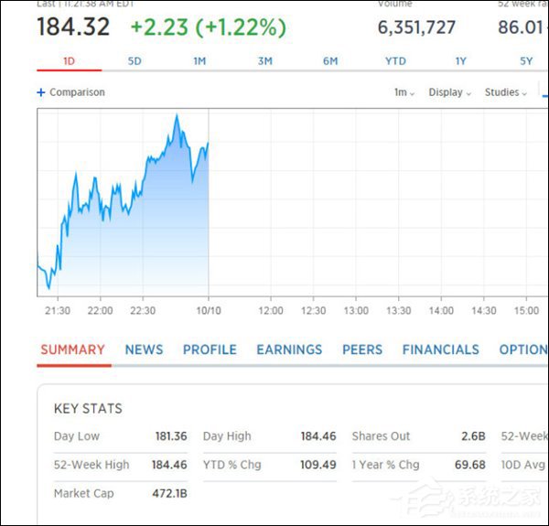
Task: Switch chart to 5D range
Action: pyautogui.click(x=135, y=61)
